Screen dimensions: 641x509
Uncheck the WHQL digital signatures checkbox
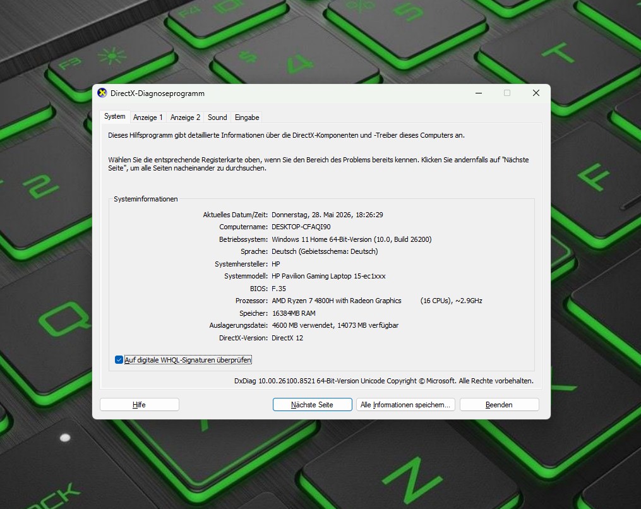[119, 360]
